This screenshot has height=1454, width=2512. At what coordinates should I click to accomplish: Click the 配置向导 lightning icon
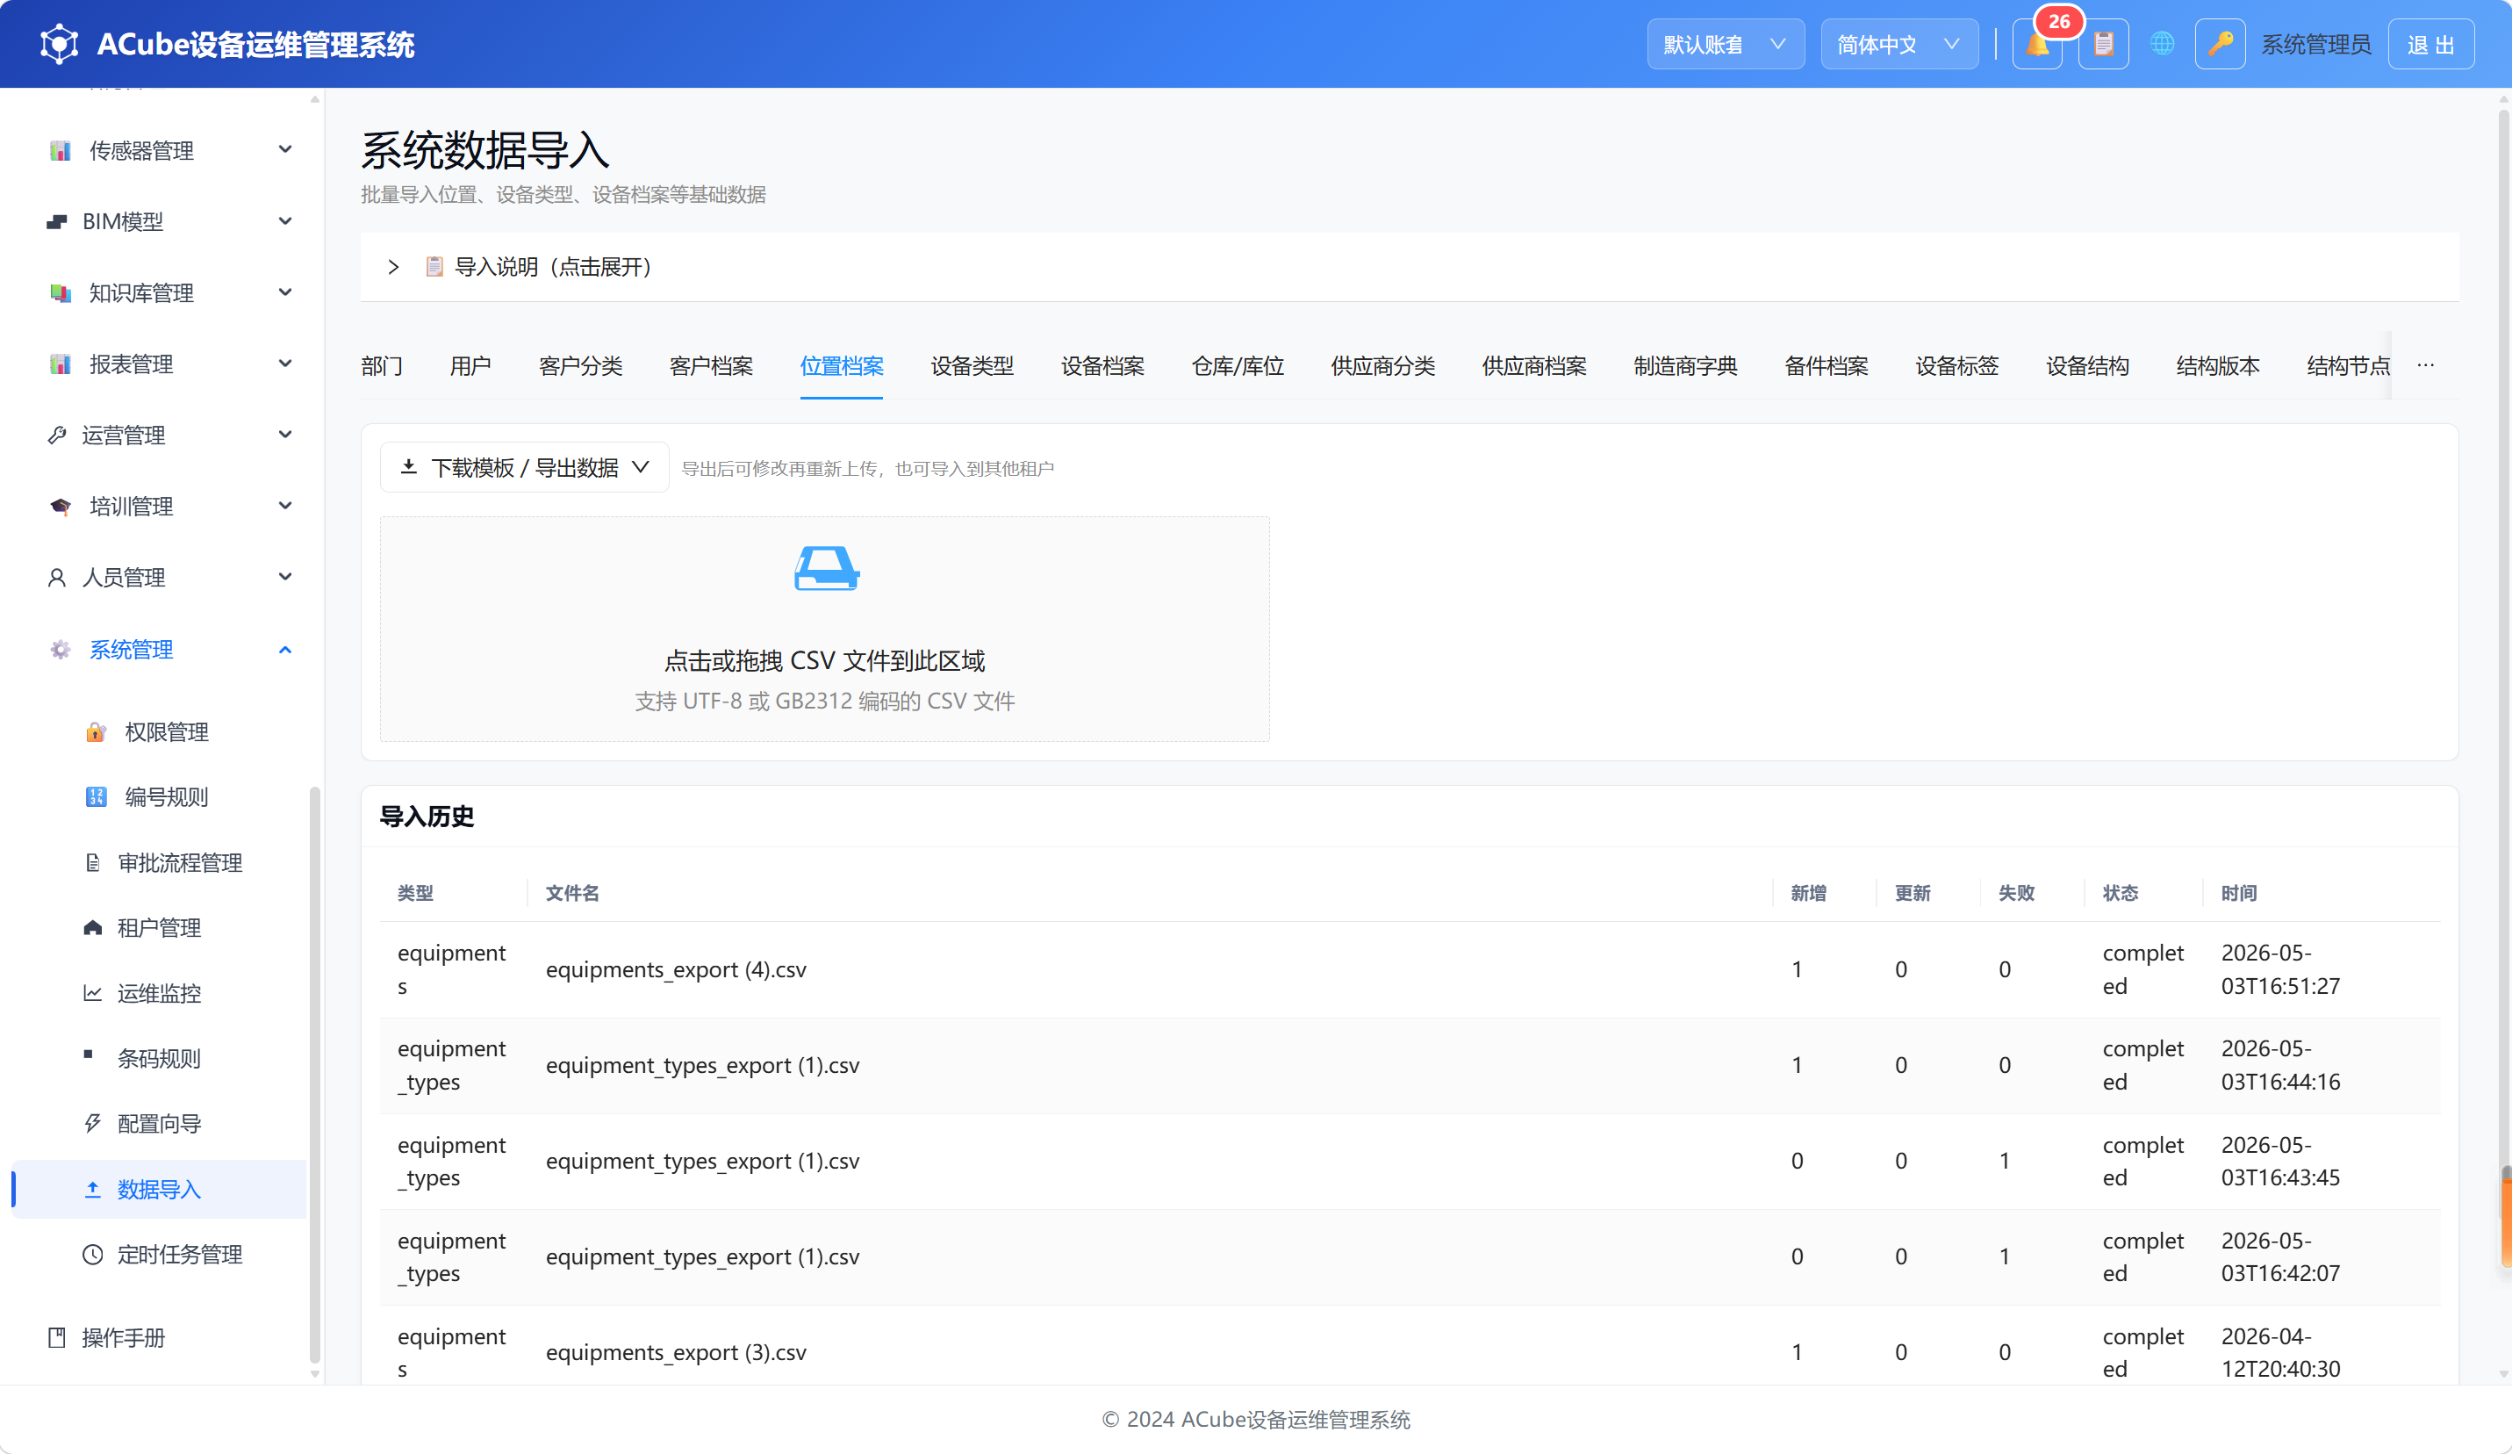93,1124
